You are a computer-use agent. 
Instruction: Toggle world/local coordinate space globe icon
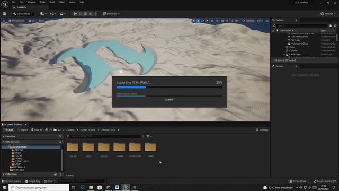212,21
